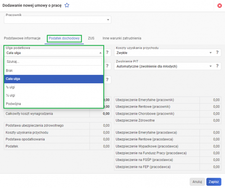Click the question mark beside the Cała ulga option
The image size is (225, 188).
click(107, 80)
